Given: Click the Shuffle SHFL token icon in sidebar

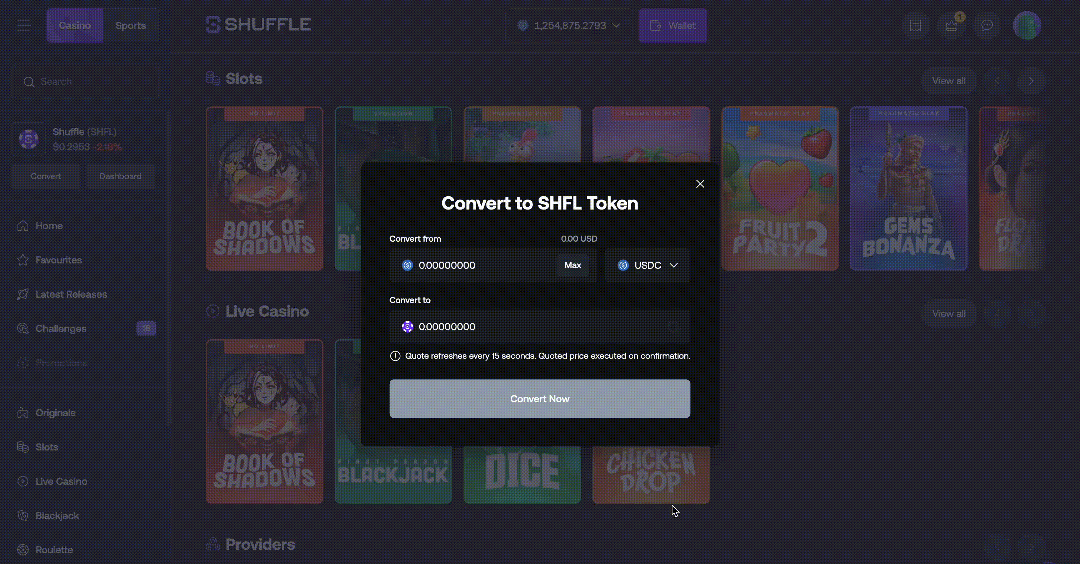Looking at the screenshot, I should tap(29, 139).
